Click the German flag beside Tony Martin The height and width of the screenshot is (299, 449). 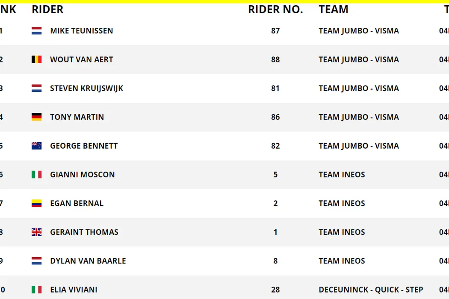coord(36,117)
